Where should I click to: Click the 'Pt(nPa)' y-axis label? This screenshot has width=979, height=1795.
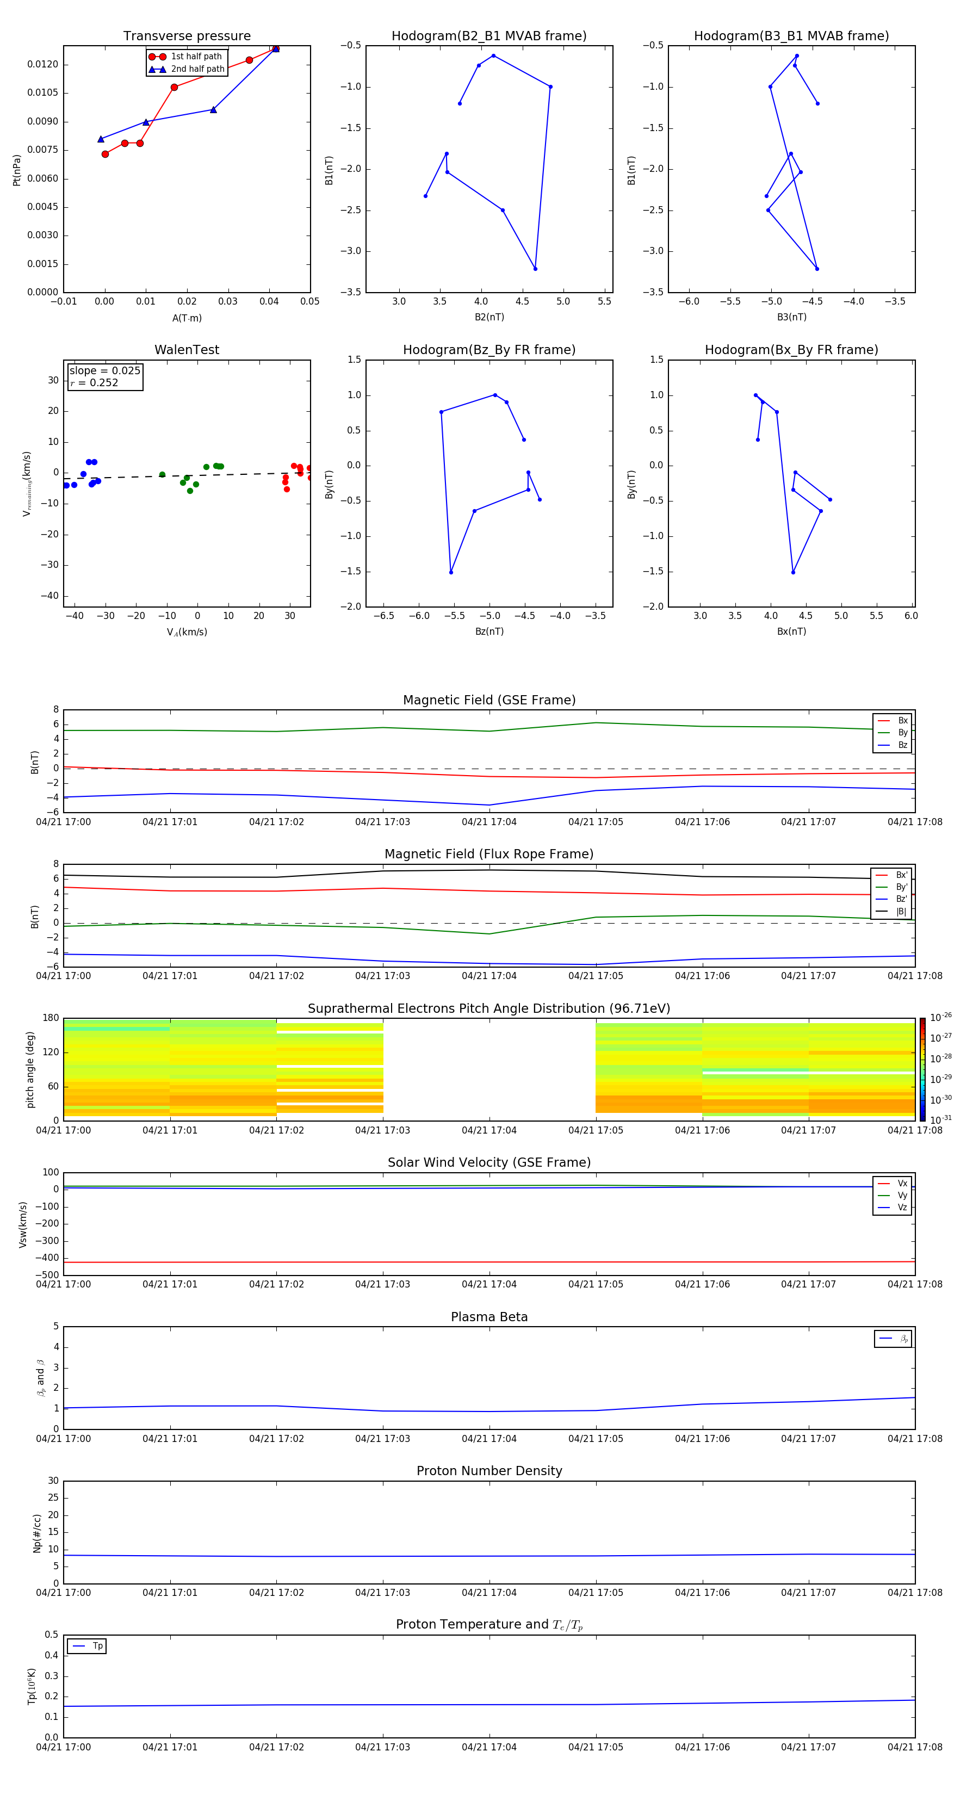pyautogui.click(x=17, y=170)
